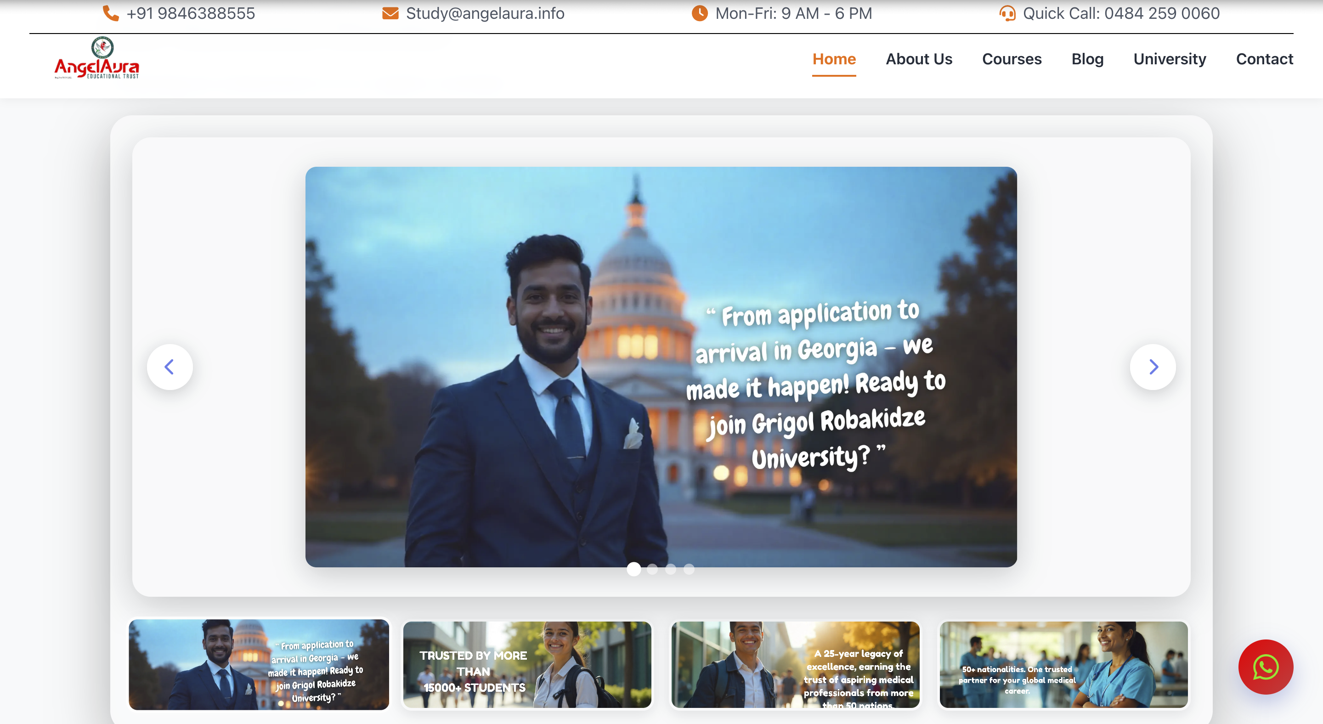Select the third carousel dot
This screenshot has height=724, width=1323.
[670, 570]
